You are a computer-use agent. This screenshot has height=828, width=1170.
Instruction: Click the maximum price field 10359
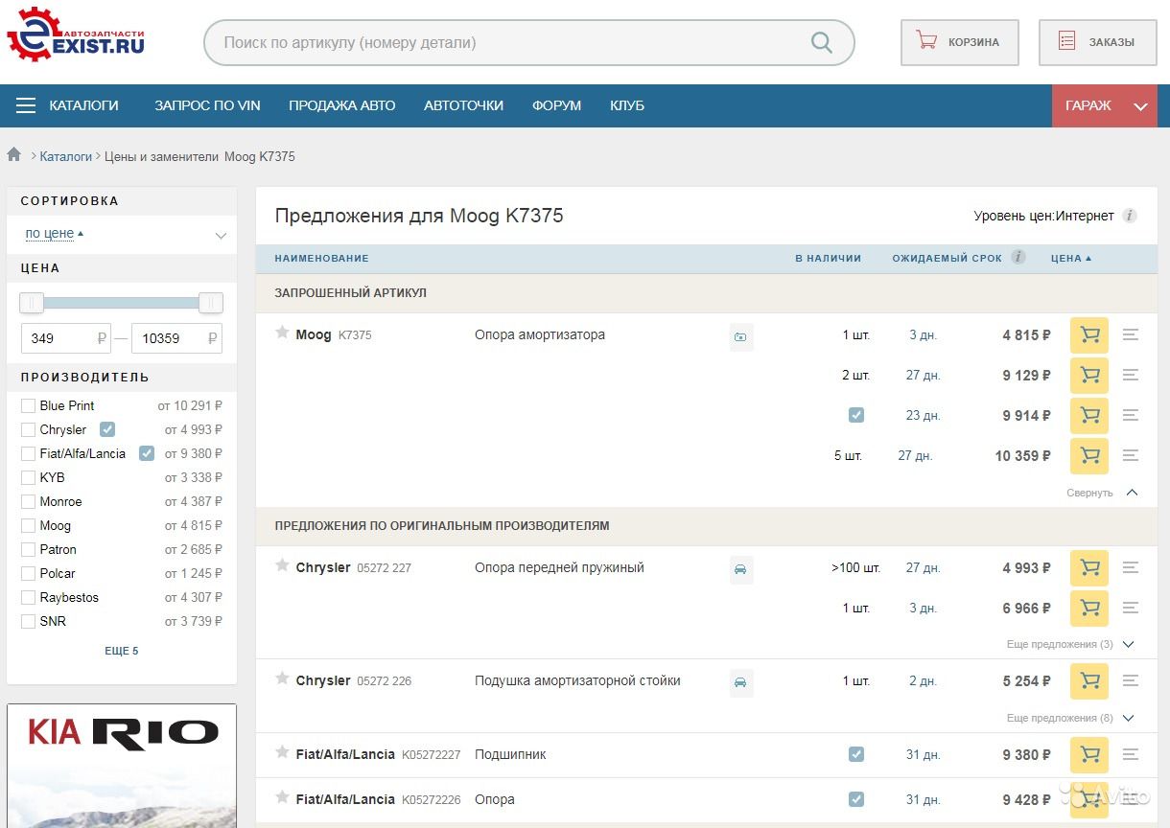(176, 338)
